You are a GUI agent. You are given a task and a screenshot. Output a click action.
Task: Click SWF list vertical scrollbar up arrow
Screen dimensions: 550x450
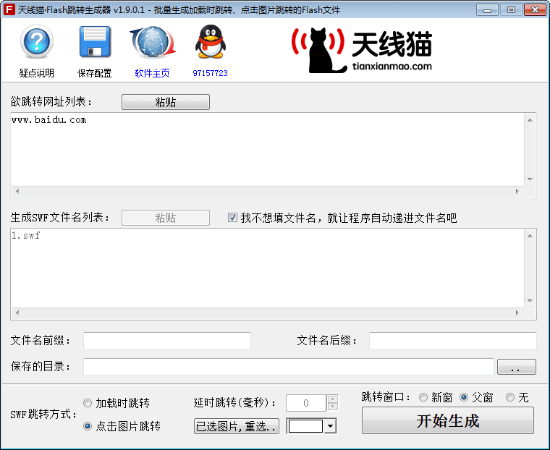click(530, 236)
